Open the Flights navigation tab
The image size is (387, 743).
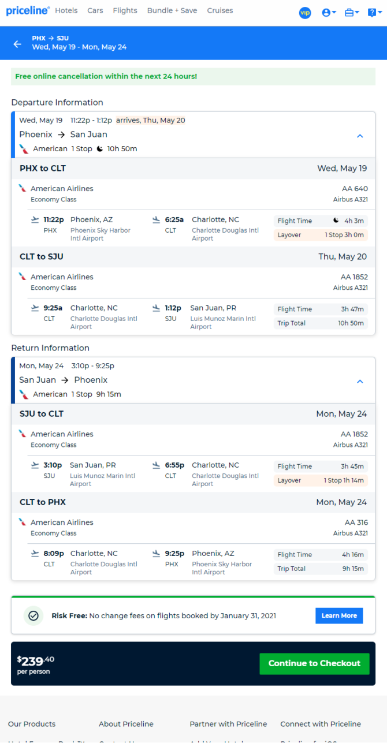(125, 10)
